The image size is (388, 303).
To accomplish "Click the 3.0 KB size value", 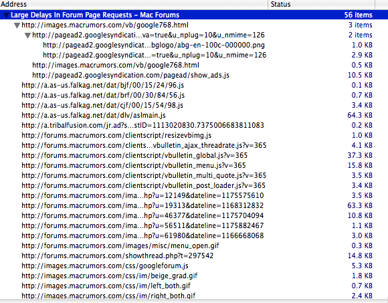I will point(362,235).
